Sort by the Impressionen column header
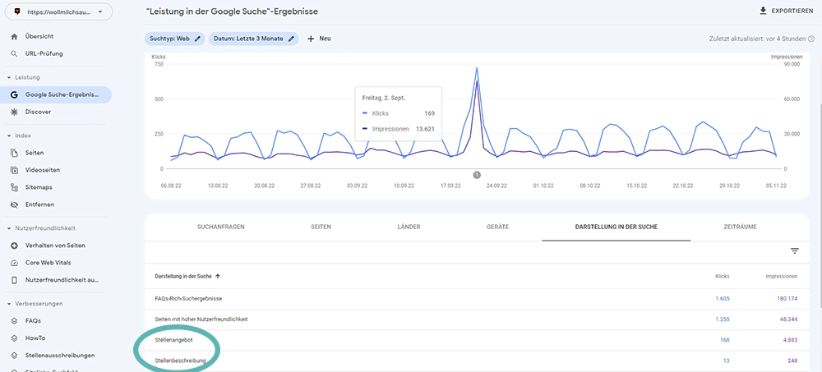The width and height of the screenshot is (822, 372). [x=782, y=276]
